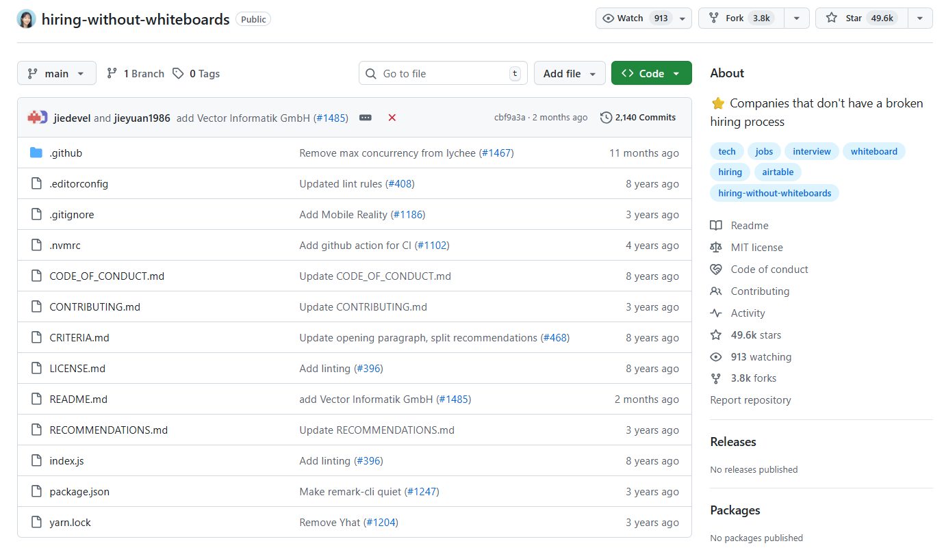Open the package.json file

79,491
